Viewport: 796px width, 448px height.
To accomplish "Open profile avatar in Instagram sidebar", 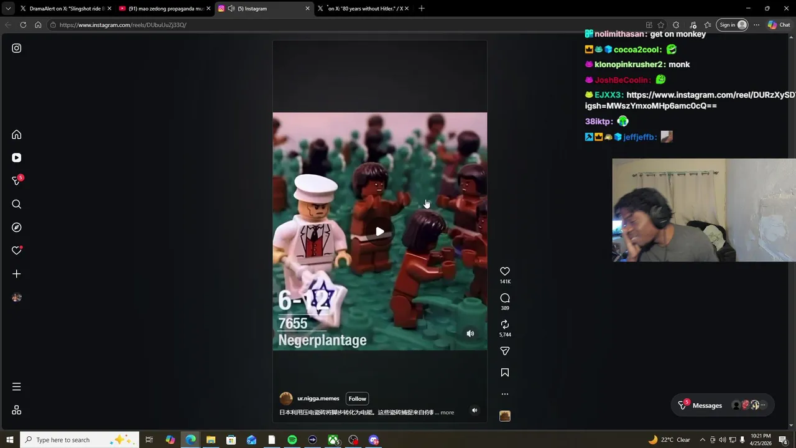I will pos(17,297).
